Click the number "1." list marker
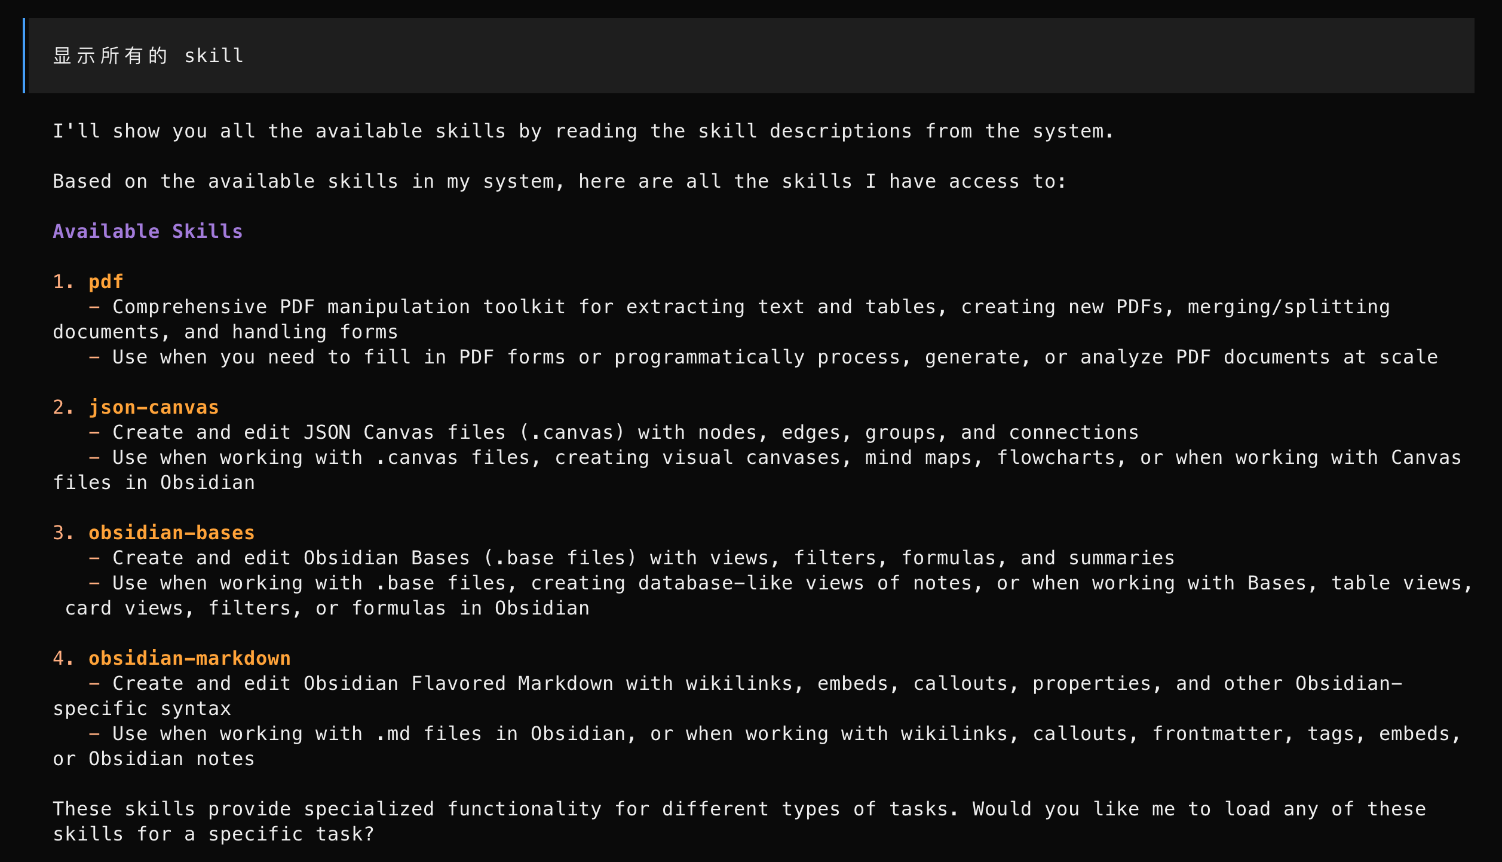Screen dimensions: 1502x862 click(x=63, y=282)
